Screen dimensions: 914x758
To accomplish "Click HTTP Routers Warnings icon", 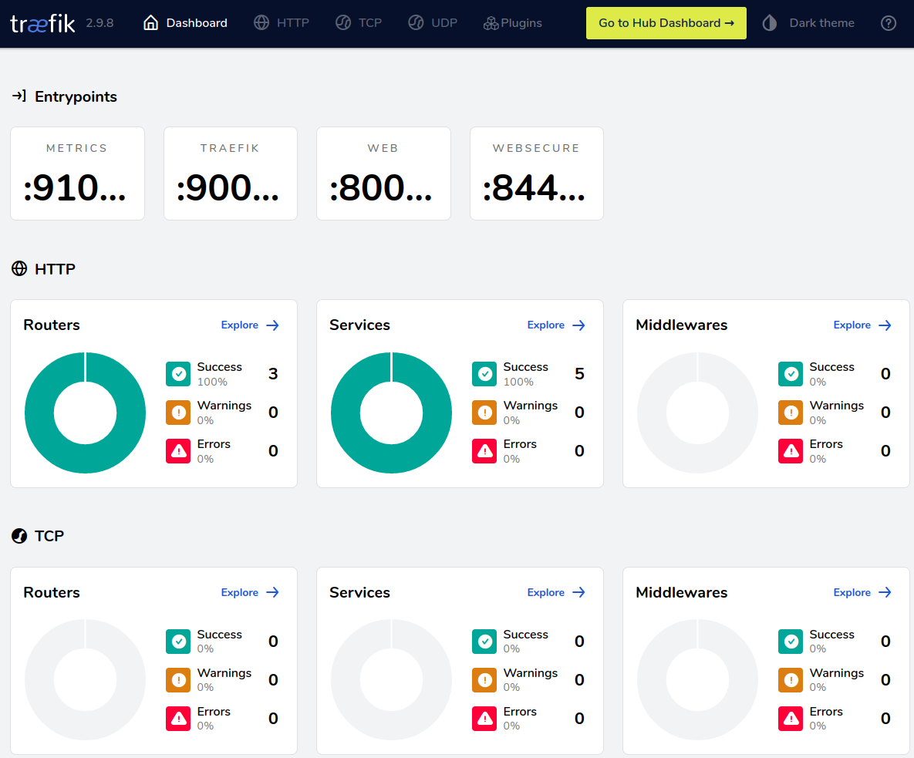I will pyautogui.click(x=178, y=413).
